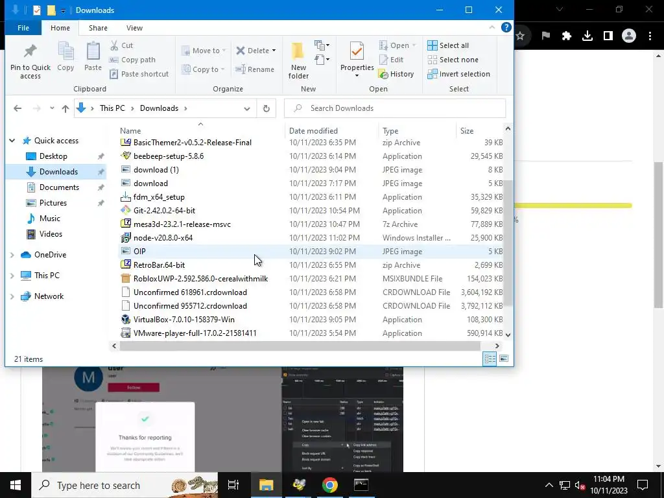Image resolution: width=664 pixels, height=498 pixels.
Task: Click Invert selection
Action: [x=458, y=74]
